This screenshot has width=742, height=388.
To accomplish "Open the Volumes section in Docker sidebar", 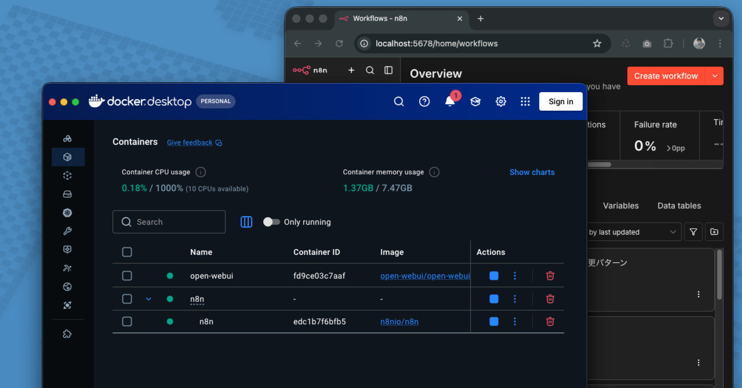I will (x=68, y=194).
